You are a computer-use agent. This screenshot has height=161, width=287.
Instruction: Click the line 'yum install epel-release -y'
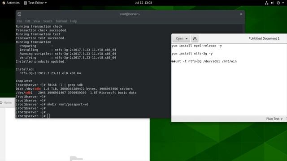click(197, 46)
